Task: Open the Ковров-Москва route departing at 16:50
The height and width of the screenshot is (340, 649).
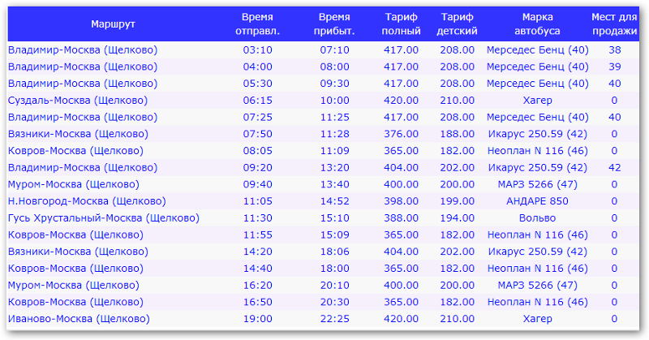Action: tap(75, 302)
